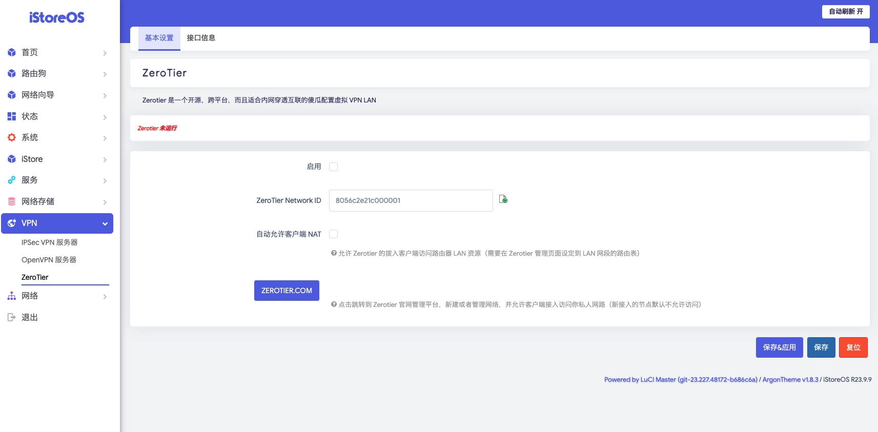Click the 服务 plugin icon

click(x=12, y=180)
